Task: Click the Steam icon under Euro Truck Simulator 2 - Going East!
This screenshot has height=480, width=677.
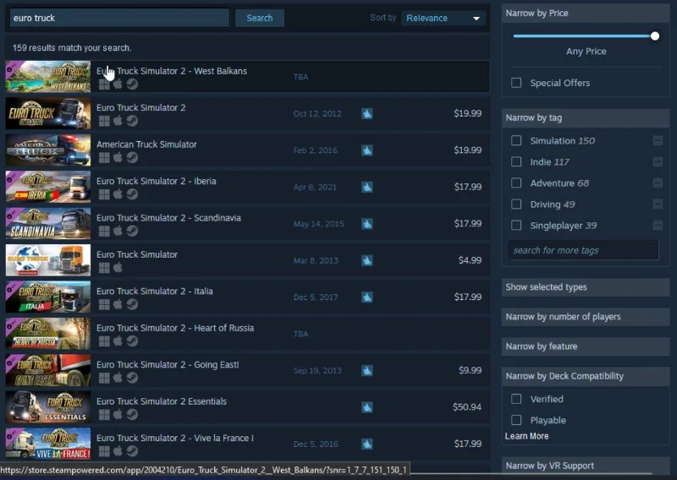Action: pos(132,378)
